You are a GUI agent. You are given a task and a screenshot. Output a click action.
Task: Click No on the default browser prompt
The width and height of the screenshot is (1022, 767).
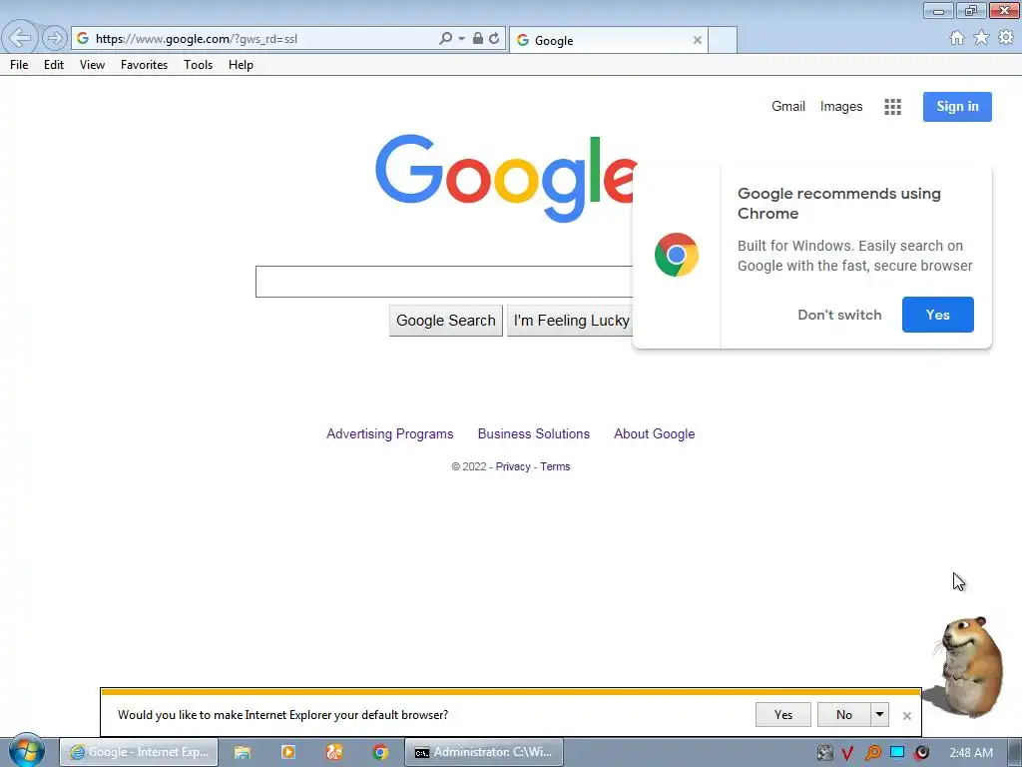844,715
